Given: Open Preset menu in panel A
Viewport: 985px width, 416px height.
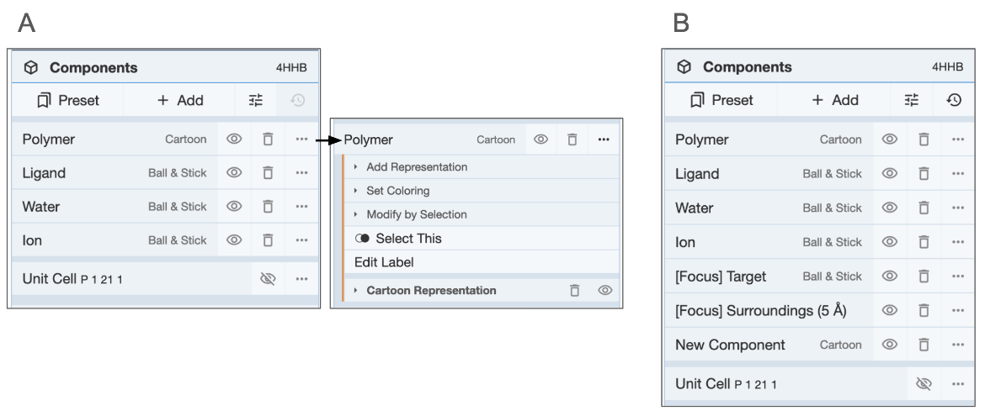Looking at the screenshot, I should (x=68, y=100).
